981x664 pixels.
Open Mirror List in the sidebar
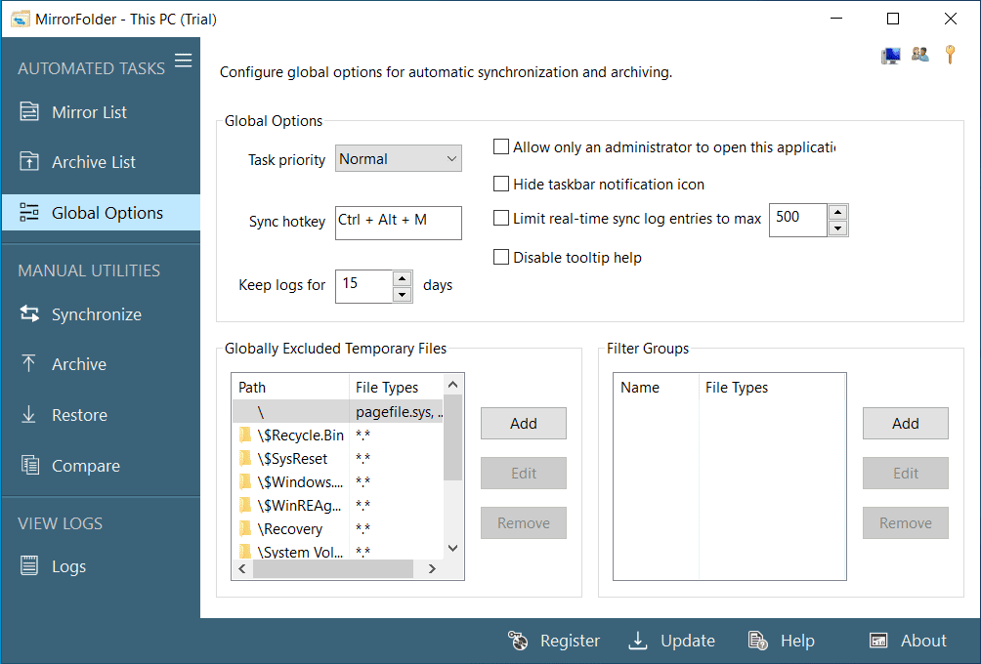pos(89,112)
